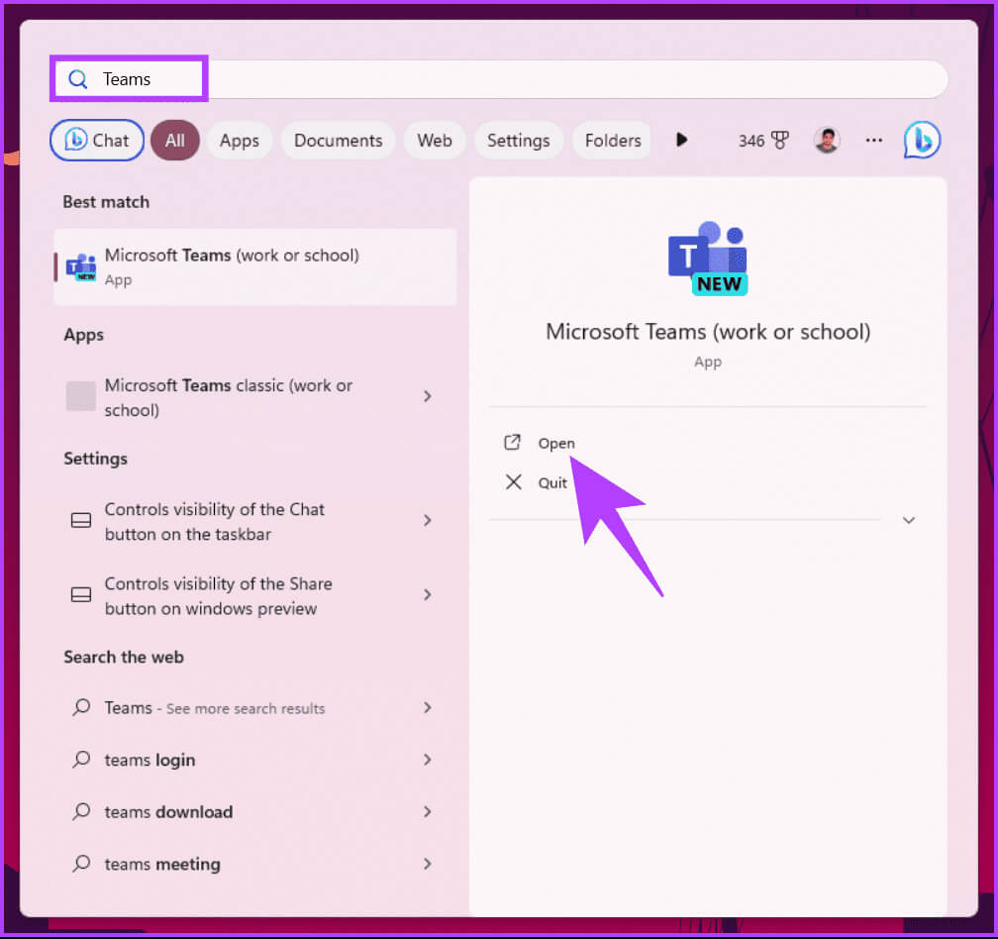
Task: Expand the teams meeting chevron
Action: pyautogui.click(x=427, y=864)
